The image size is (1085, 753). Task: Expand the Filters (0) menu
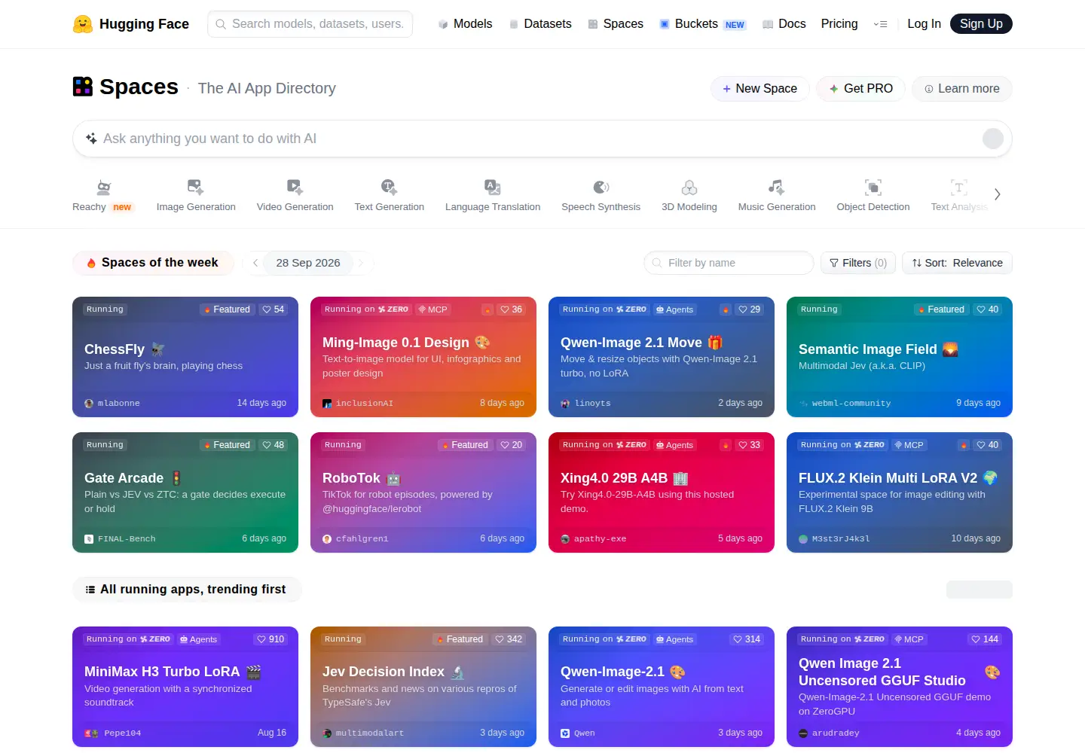[x=858, y=263]
